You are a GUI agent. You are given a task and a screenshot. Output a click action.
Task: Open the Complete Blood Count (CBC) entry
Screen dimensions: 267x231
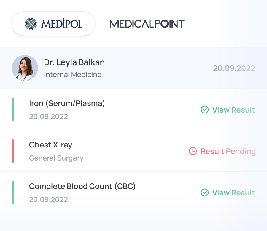(82, 186)
